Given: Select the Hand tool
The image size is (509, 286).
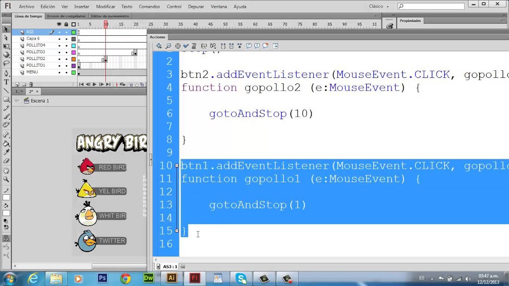Looking at the screenshot, I should [6, 171].
